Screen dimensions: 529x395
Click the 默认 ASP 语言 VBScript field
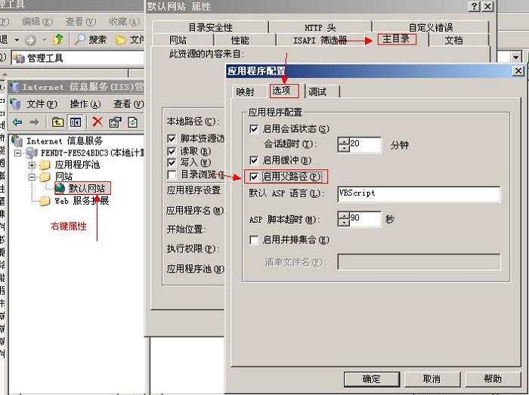[x=419, y=194]
